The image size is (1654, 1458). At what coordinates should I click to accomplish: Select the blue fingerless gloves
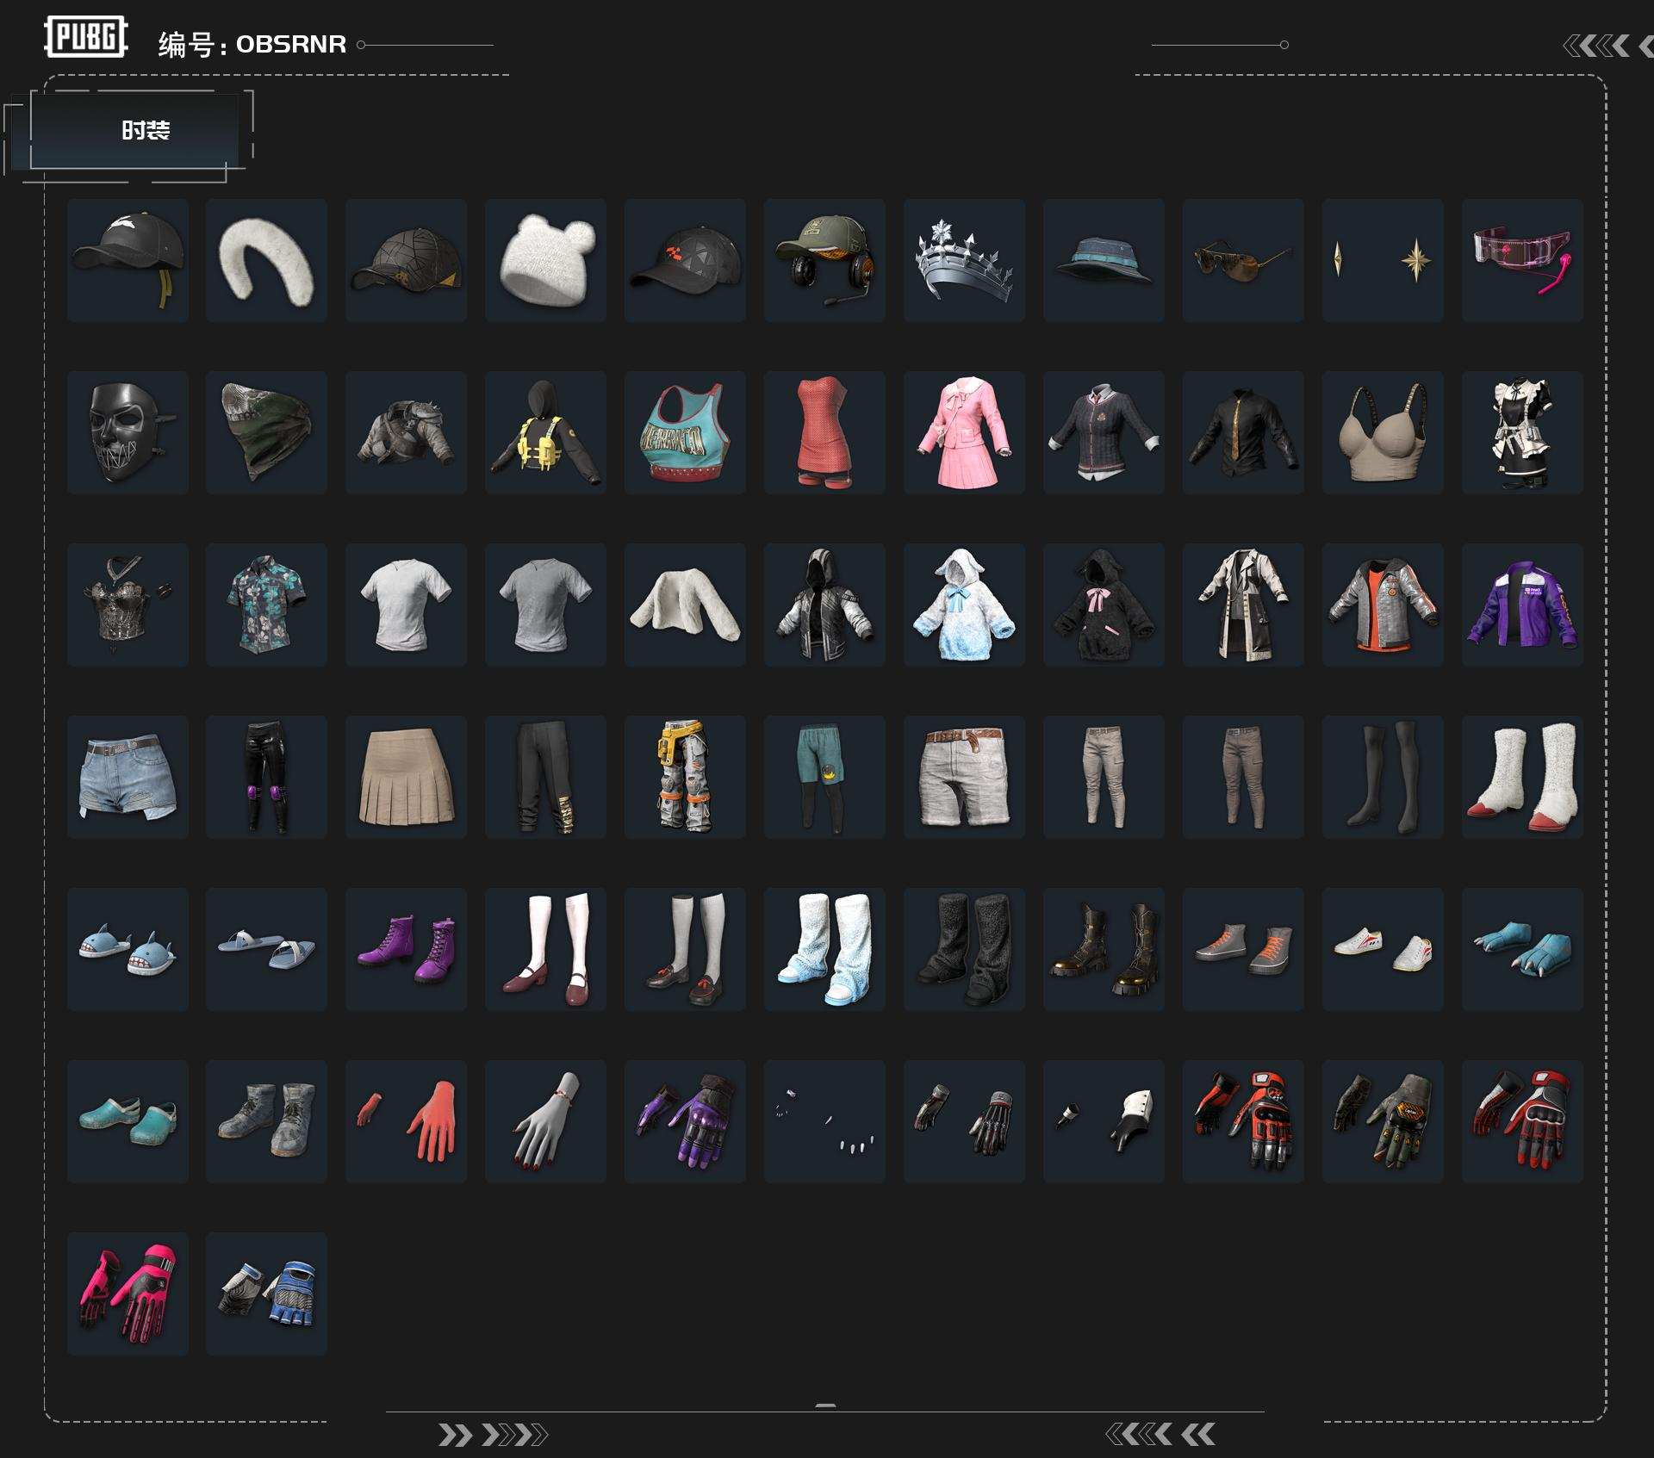tap(266, 1294)
